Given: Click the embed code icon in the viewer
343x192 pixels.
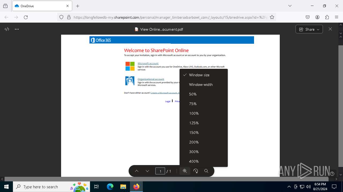Looking at the screenshot, I should point(7,29).
